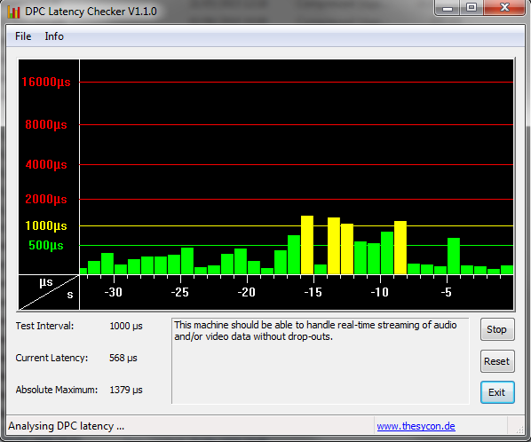Click the window resize grip in status bar
The image size is (531, 442).
pyautogui.click(x=519, y=430)
